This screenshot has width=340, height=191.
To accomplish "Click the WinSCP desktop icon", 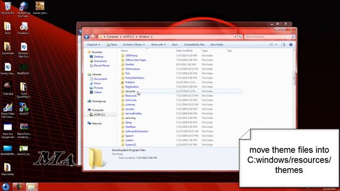I will tap(24, 109).
